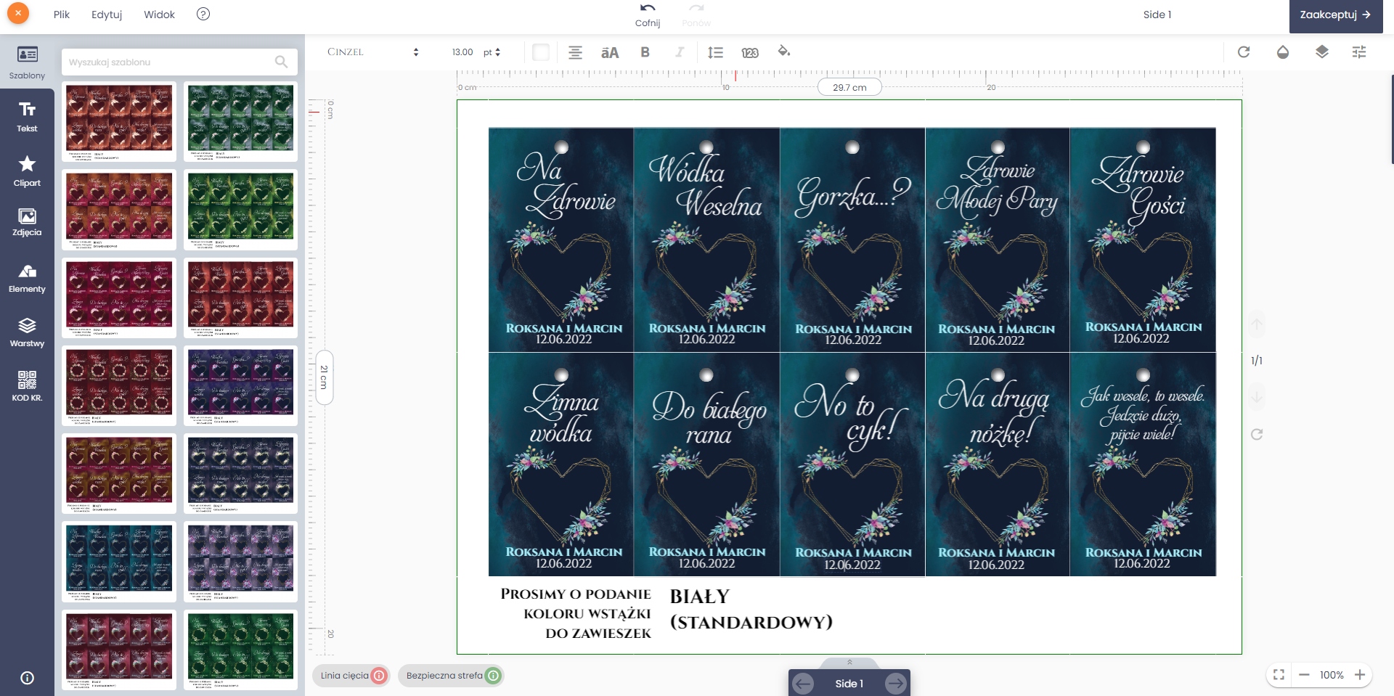1394x696 pixels.
Task: Click the template search magnifier icon
Action: 281,62
